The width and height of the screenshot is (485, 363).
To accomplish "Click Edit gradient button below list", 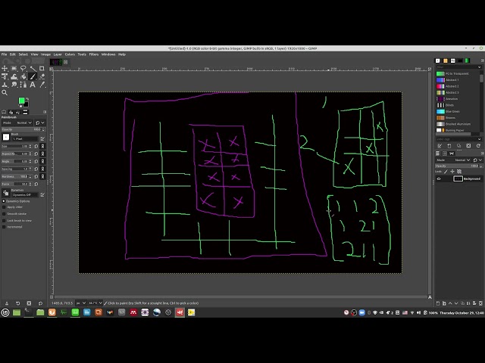I will [x=440, y=146].
